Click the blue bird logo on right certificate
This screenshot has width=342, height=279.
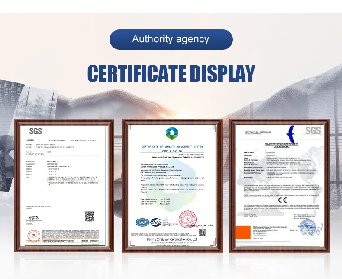click(291, 134)
